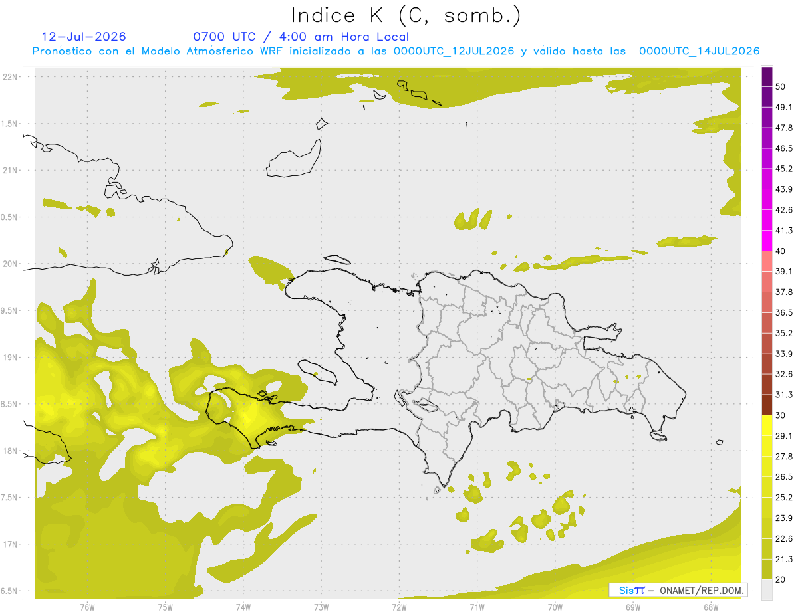This screenshot has width=798, height=616.
Task: Click the '19N' latitude label
Action: [x=11, y=357]
